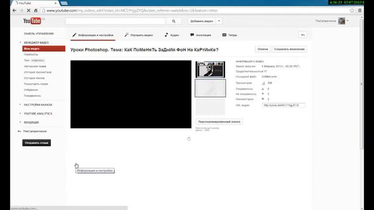This screenshot has width=374, height=210.
Task: Switch to the 'Титры' tab
Action: coord(230,35)
